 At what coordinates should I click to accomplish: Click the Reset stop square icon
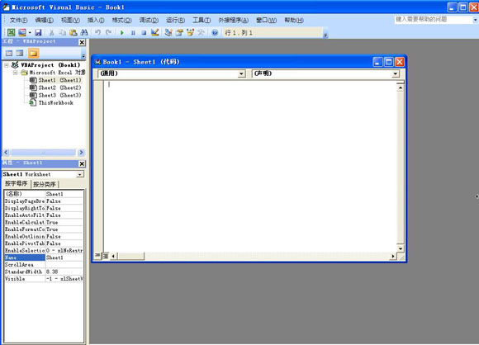(144, 32)
